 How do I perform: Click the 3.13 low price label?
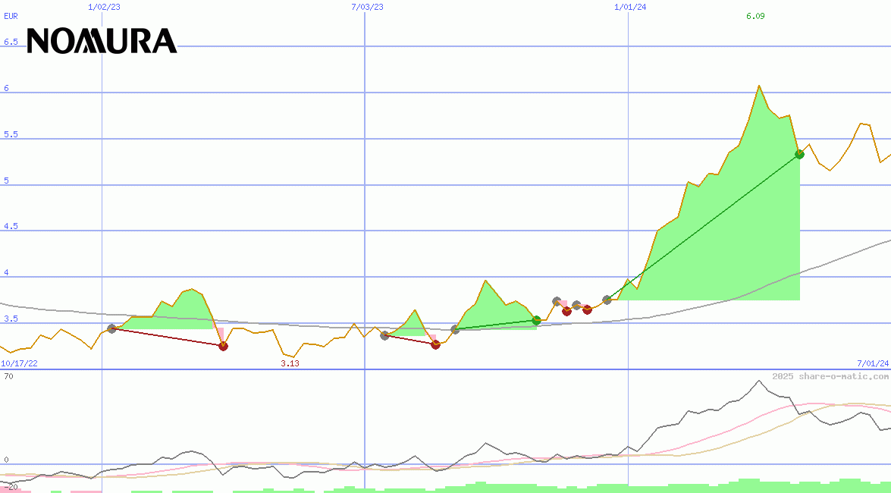[290, 364]
